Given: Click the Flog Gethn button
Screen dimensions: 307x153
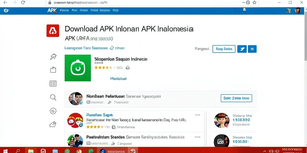Looking at the screenshot, I should [x=224, y=49].
